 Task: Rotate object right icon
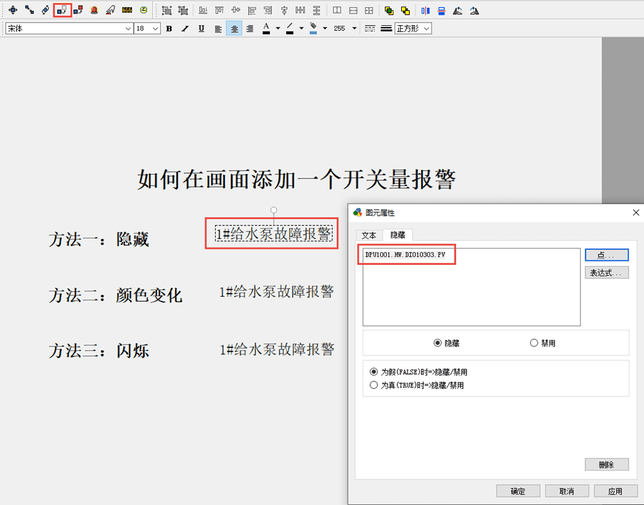click(475, 11)
